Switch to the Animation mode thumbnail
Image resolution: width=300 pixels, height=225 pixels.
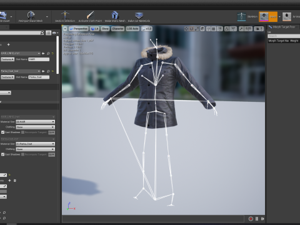(287, 17)
